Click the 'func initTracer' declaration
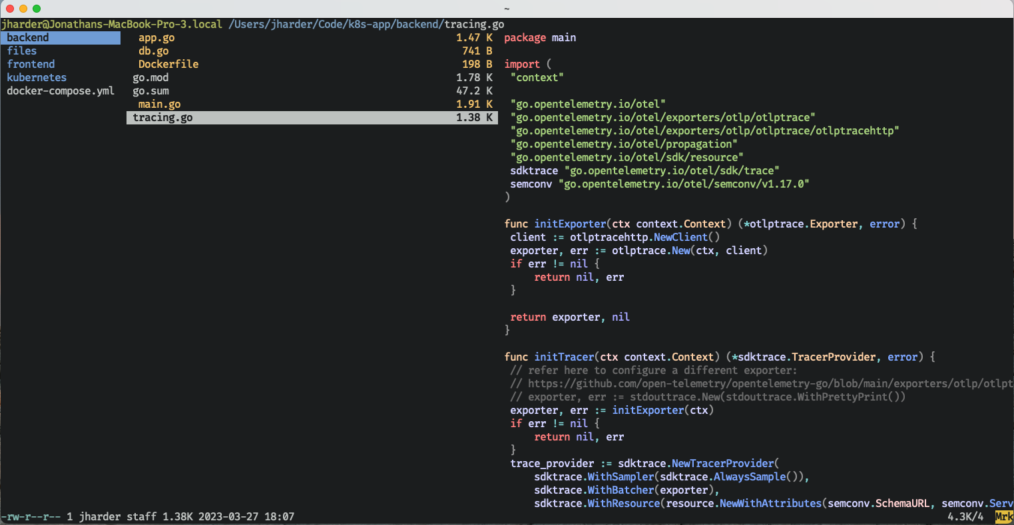The height and width of the screenshot is (525, 1014). [720, 357]
